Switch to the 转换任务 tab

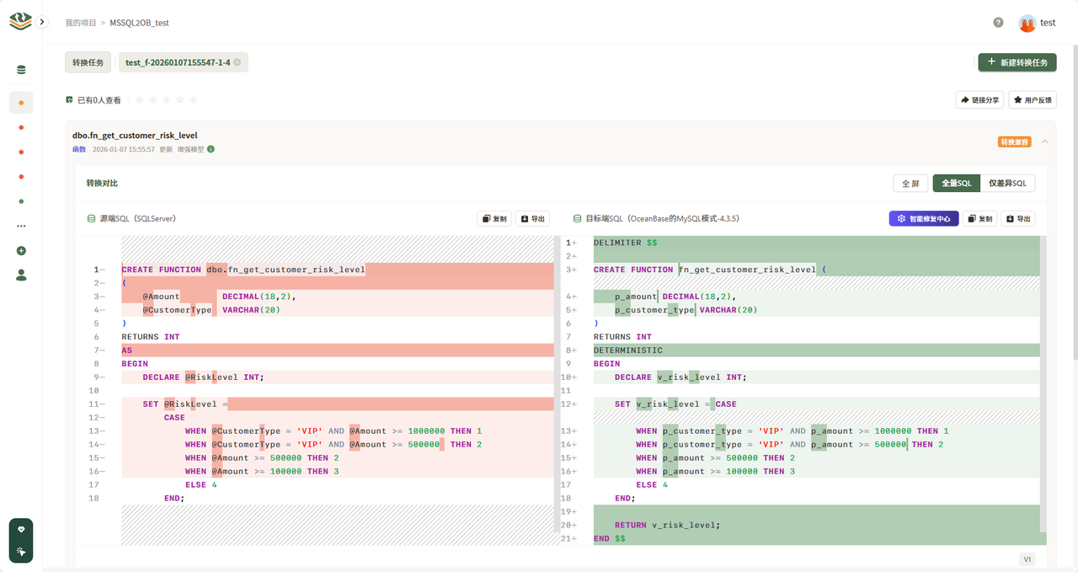[x=88, y=62]
